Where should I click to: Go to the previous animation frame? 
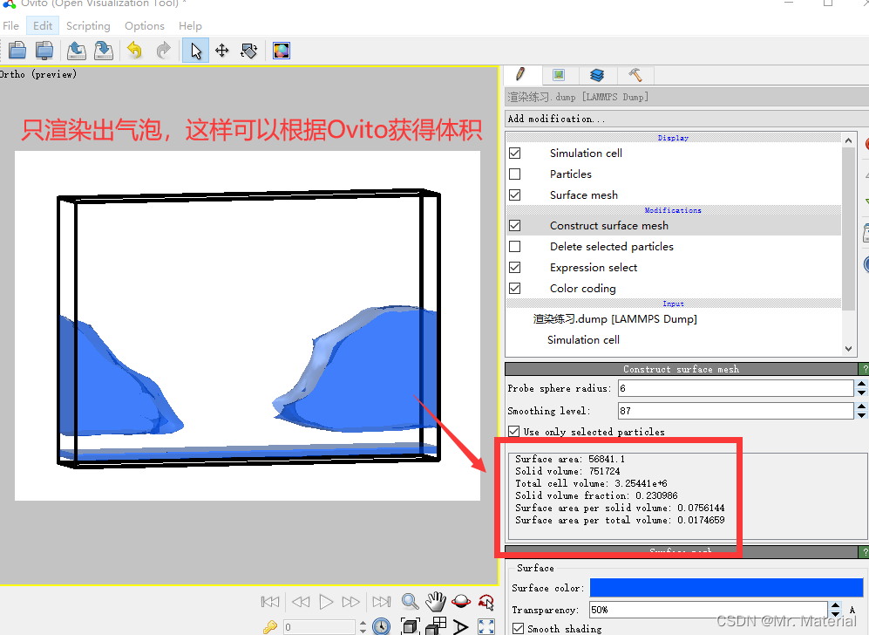301,602
